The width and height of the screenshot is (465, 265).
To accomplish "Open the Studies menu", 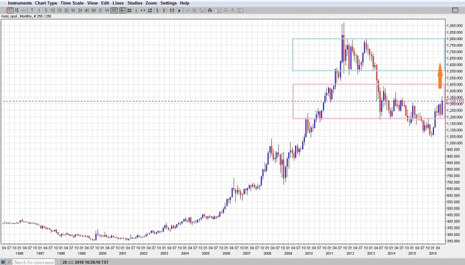I will (135, 3).
